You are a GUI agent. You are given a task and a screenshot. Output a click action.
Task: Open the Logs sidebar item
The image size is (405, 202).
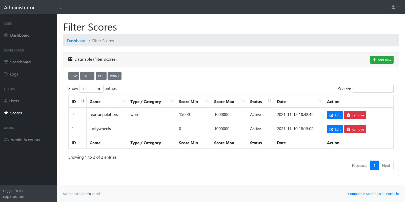pos(14,74)
